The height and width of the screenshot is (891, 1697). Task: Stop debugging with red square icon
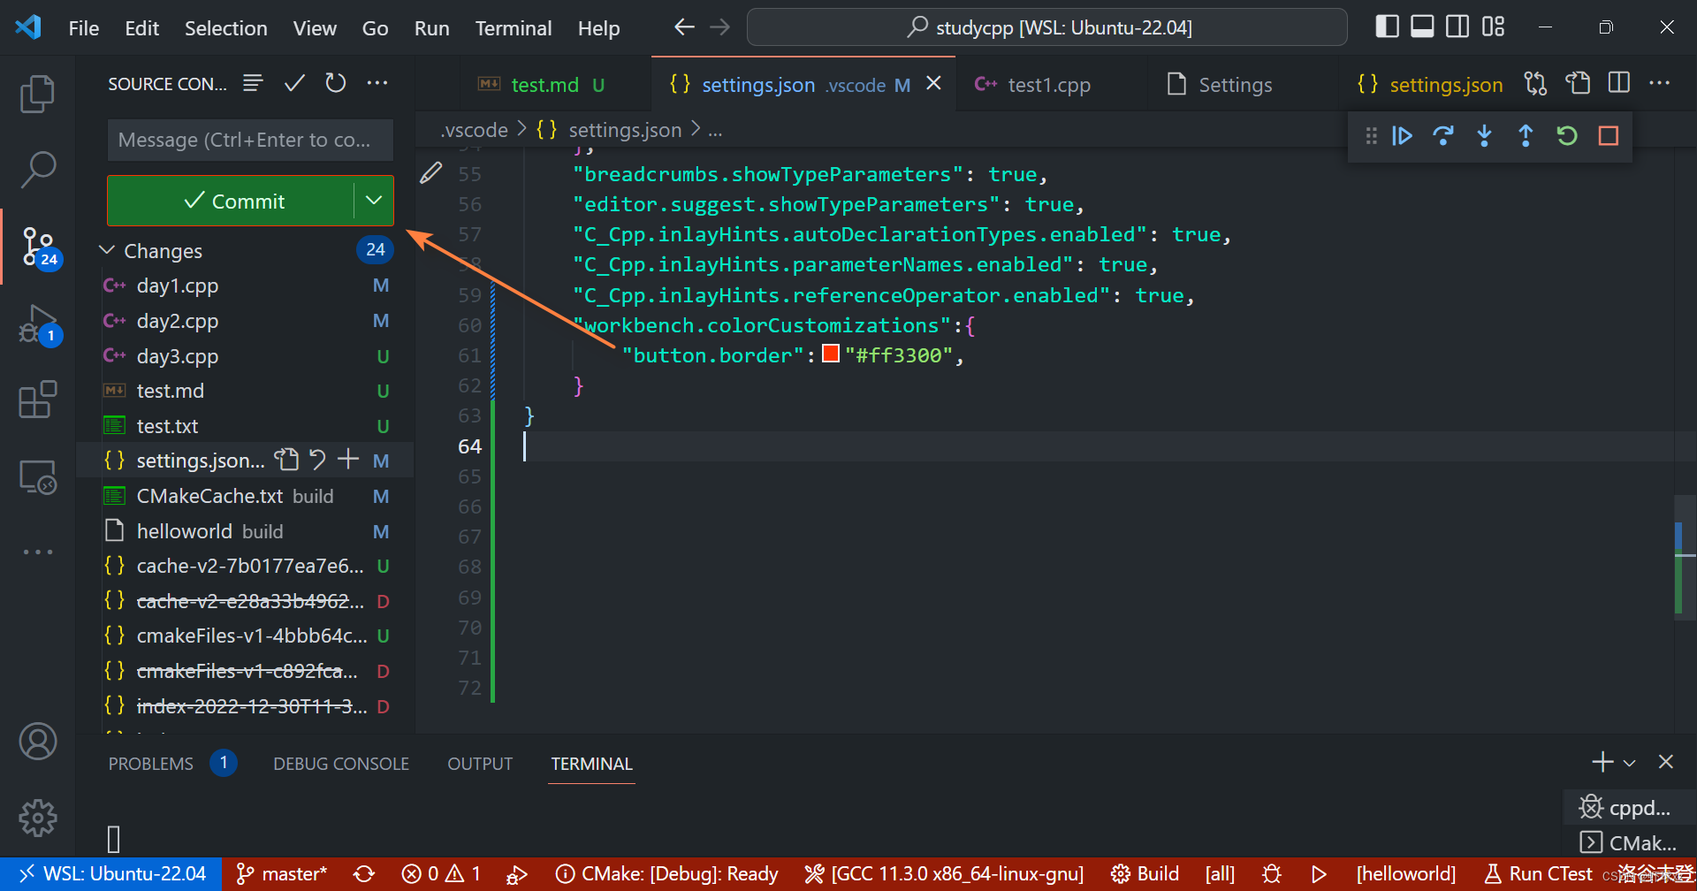pos(1609,136)
